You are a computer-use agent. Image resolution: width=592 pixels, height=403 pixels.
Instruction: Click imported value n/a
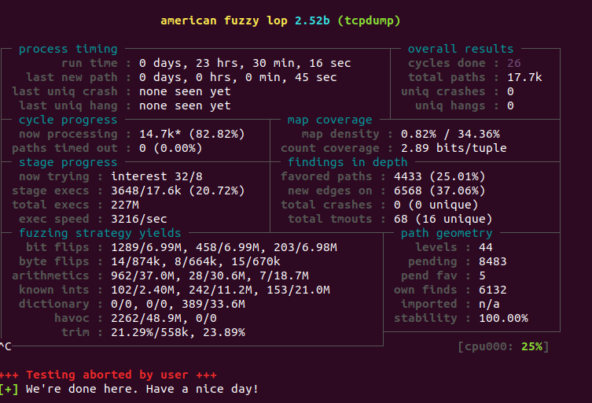click(x=489, y=304)
